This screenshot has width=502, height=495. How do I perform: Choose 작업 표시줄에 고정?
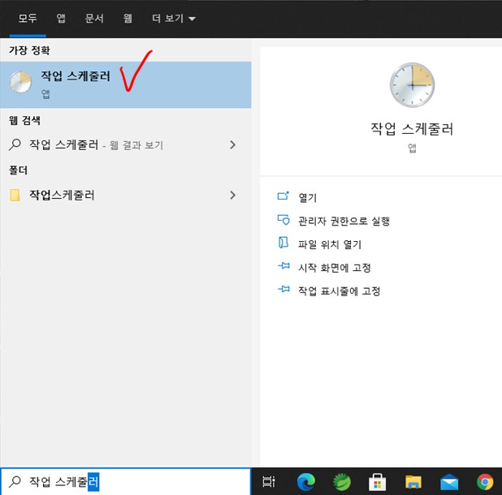340,291
